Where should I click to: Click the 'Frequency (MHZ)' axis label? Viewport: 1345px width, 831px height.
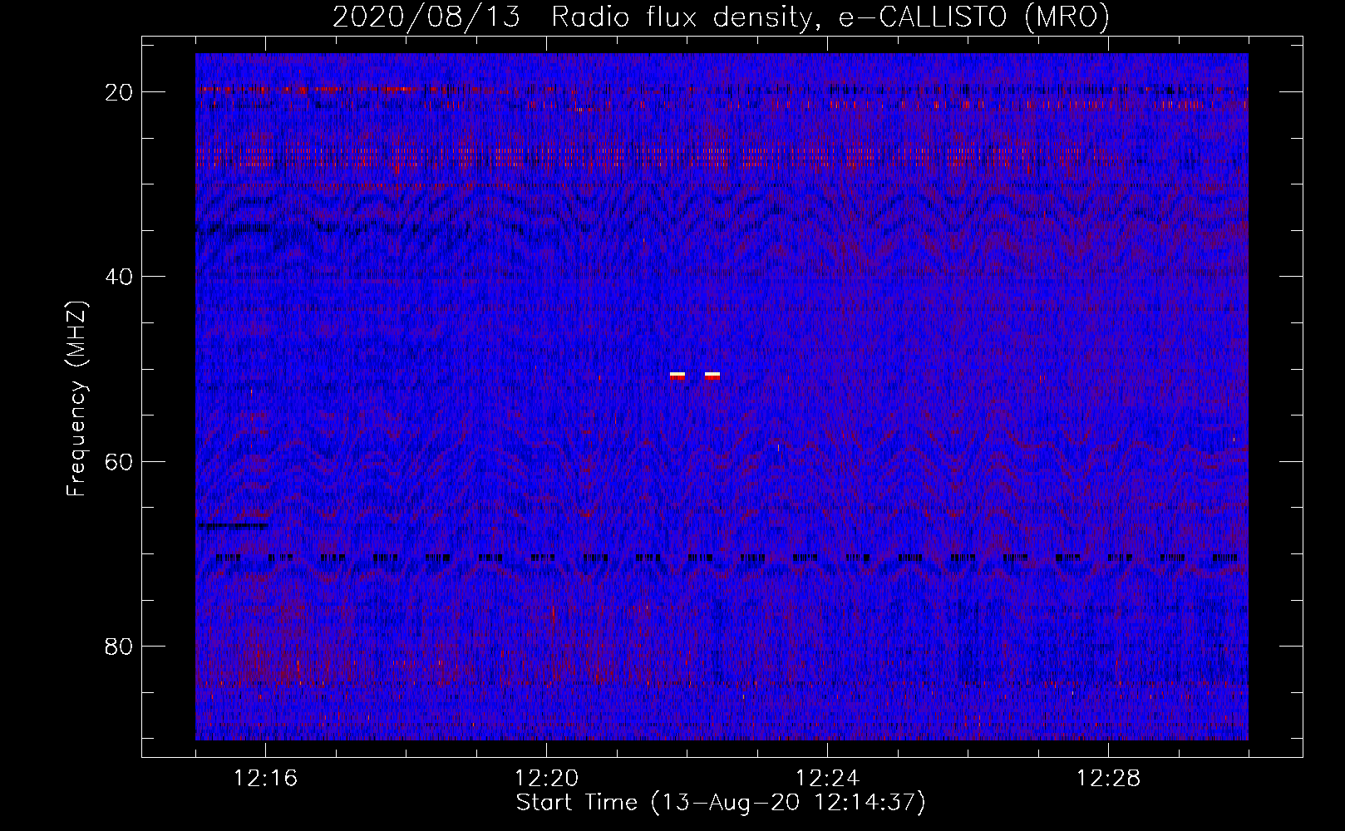click(76, 399)
